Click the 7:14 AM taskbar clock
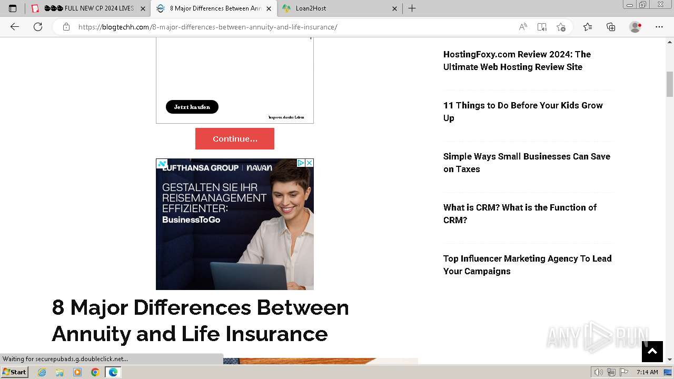 tap(647, 372)
